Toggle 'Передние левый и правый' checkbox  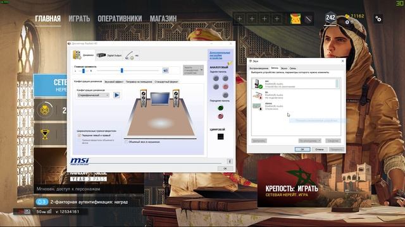tap(79, 135)
